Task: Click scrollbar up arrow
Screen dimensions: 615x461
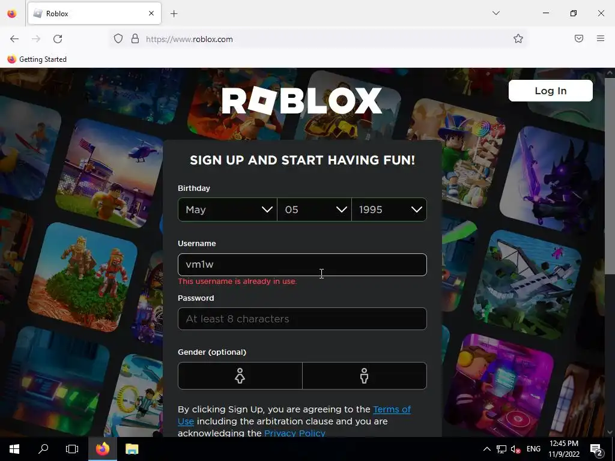Action: pos(610,73)
